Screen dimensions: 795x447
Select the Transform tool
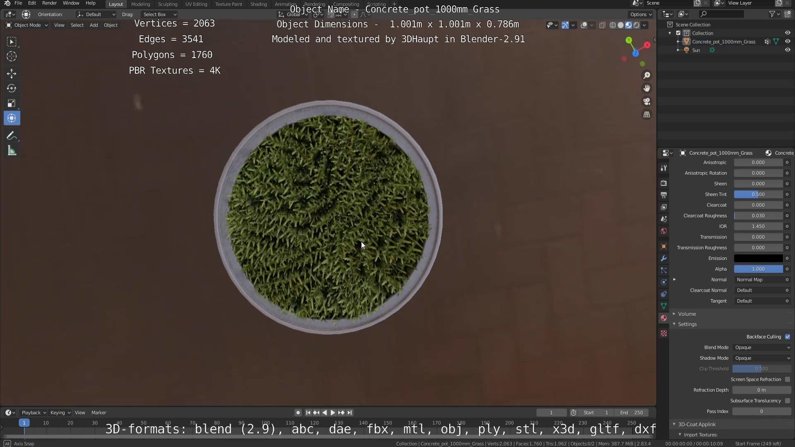point(12,118)
